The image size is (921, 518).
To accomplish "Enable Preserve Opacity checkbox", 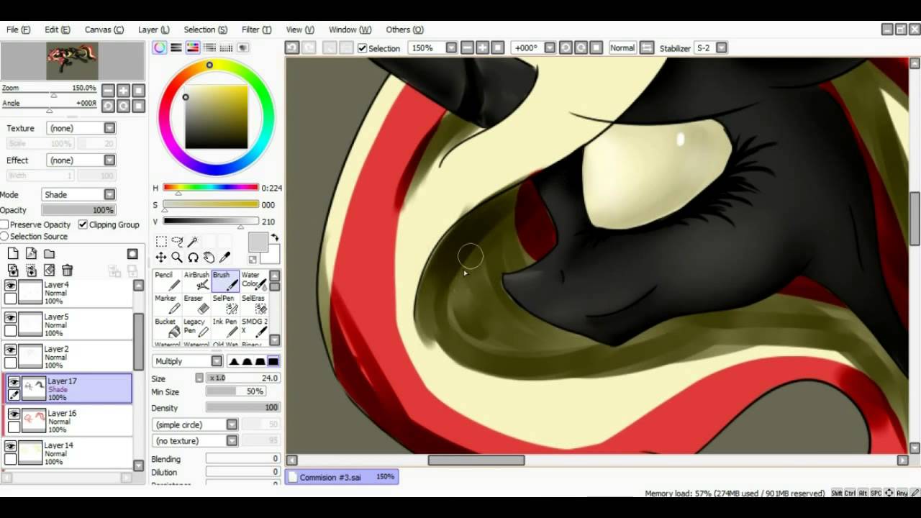I will pos(4,224).
